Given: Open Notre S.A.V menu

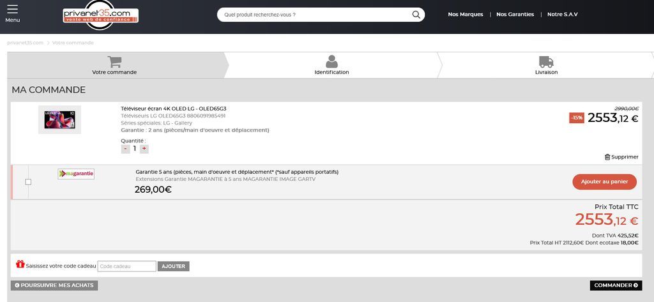Looking at the screenshot, I should 563,14.
